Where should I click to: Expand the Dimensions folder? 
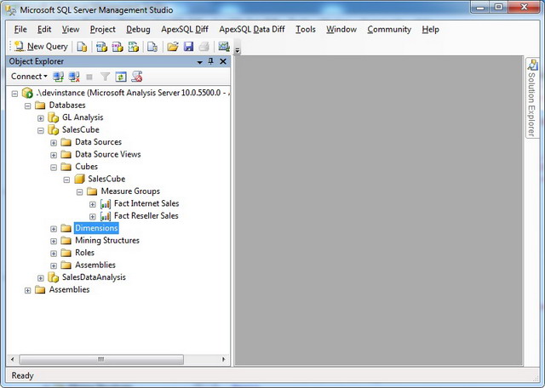(x=54, y=229)
